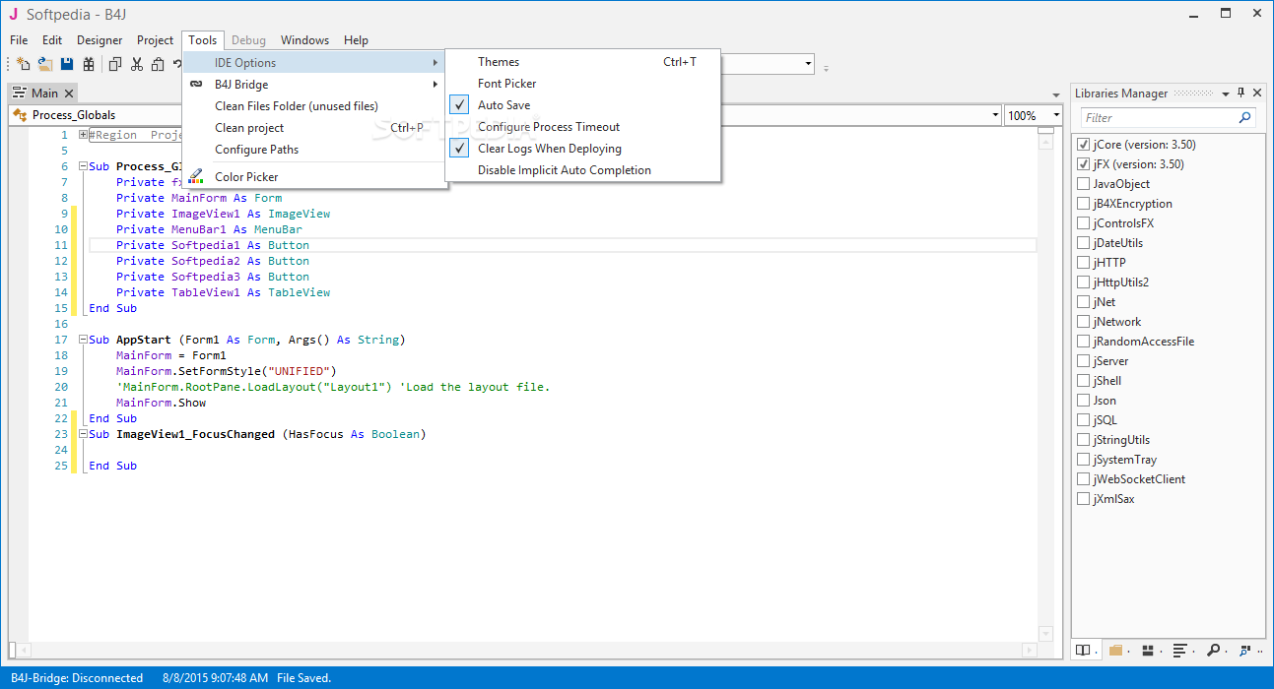
Task: Click the Cut scissors icon
Action: coord(137,64)
